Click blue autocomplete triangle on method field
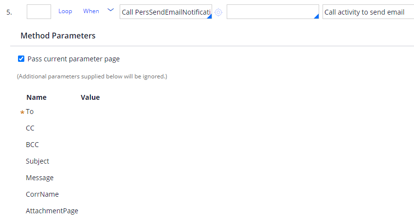The width and height of the screenshot is (414, 223). (x=210, y=17)
